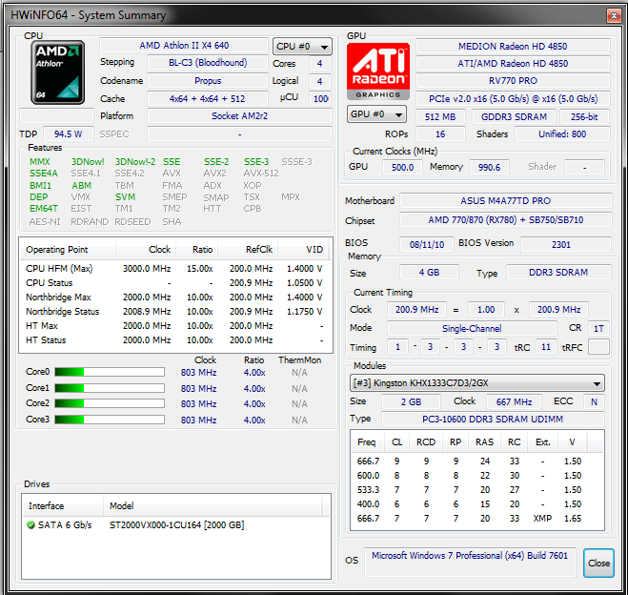Click the Socket AM2r2 platform field

239,116
